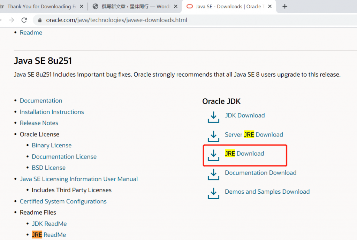Open the JRE ReadMe link
Viewport: 357px width, 240px height.
point(49,235)
